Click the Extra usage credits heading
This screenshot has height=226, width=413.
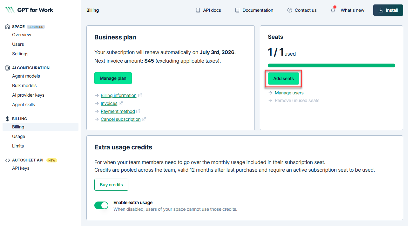click(x=123, y=147)
